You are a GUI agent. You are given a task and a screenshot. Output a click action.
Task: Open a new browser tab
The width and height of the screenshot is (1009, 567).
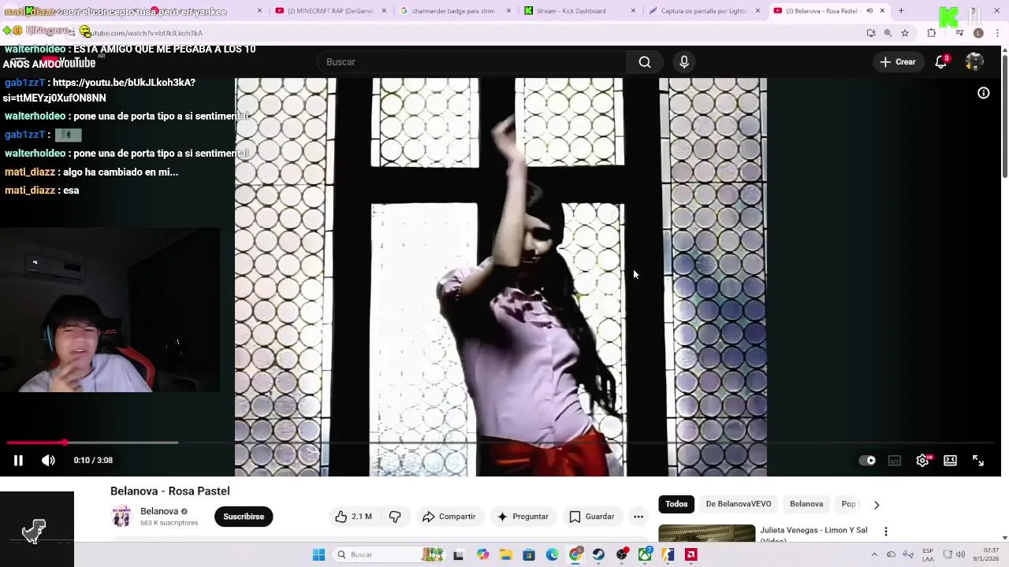coord(901,11)
